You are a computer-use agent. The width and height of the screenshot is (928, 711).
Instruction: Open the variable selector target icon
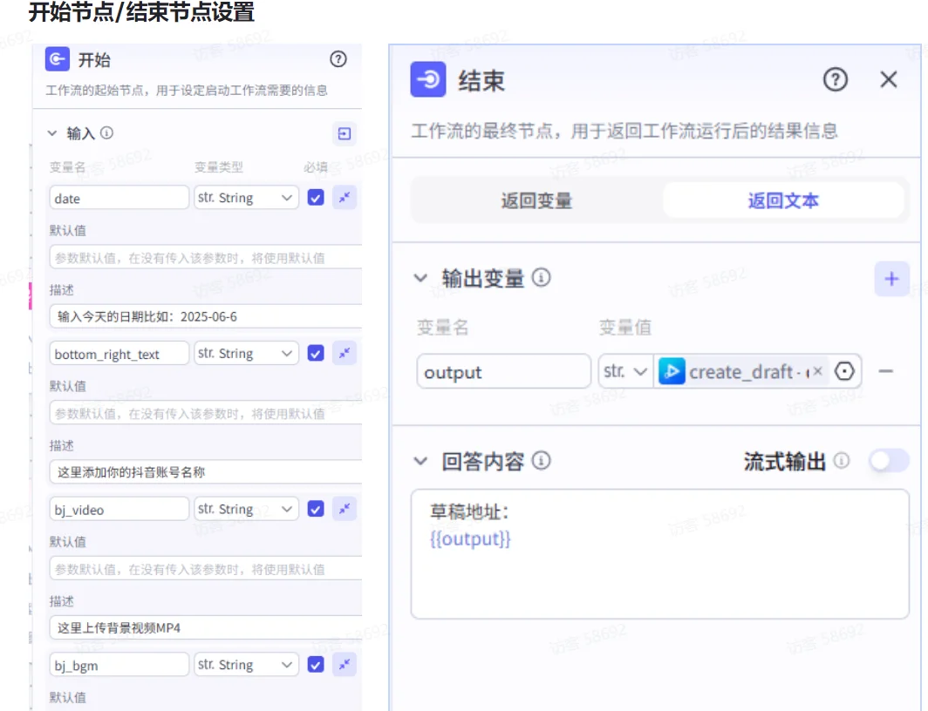(x=844, y=371)
